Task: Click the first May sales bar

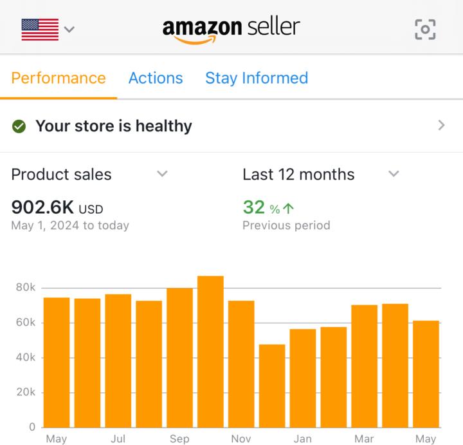Action: click(x=57, y=363)
